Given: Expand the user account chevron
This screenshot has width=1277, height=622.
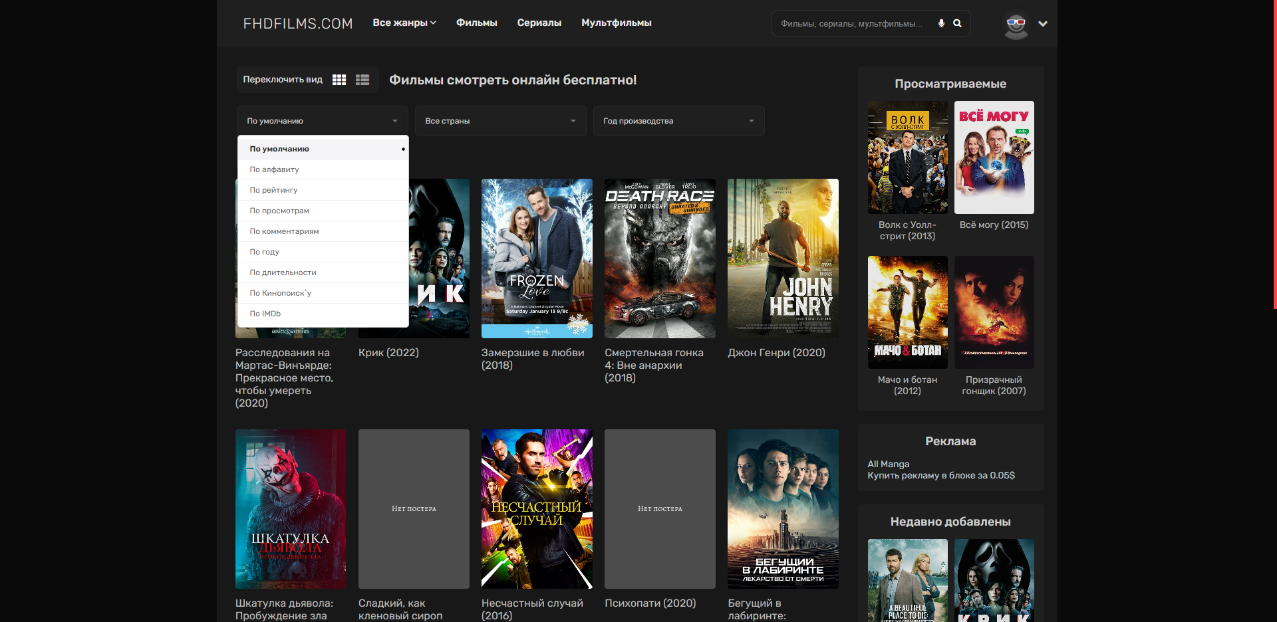Looking at the screenshot, I should 1043,24.
